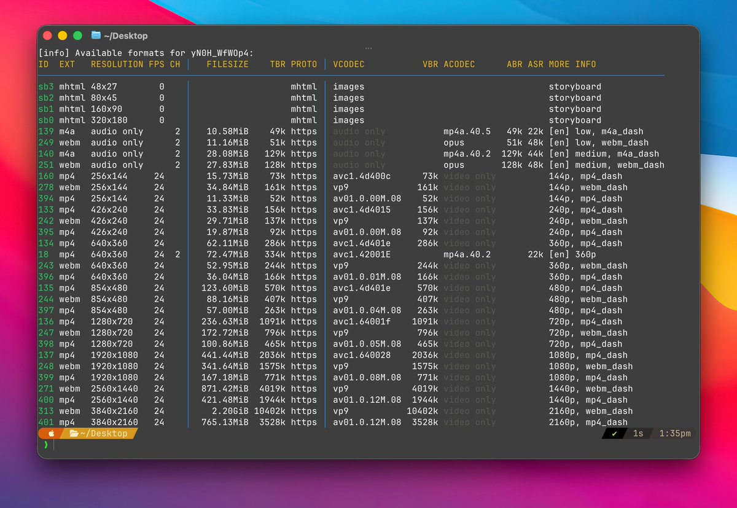Click the ACODEC column header
The height and width of the screenshot is (508, 737).
pos(459,64)
